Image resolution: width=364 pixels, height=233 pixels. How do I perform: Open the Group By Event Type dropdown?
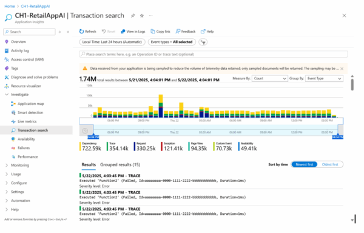click(324, 79)
